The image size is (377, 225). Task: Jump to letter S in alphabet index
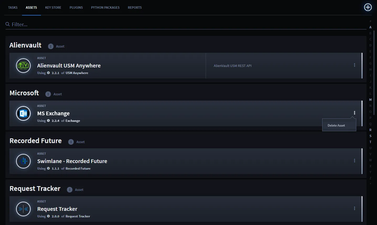click(370, 136)
